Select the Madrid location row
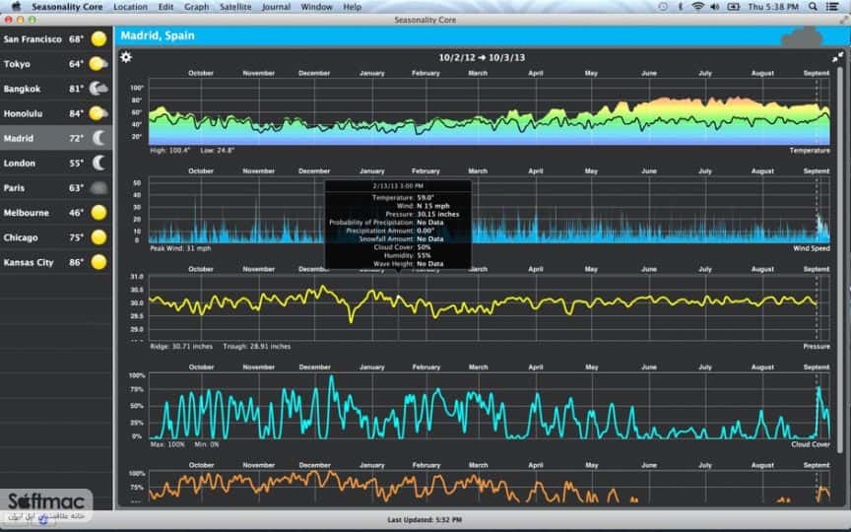Screen dimensions: 851x532 pyautogui.click(x=56, y=138)
